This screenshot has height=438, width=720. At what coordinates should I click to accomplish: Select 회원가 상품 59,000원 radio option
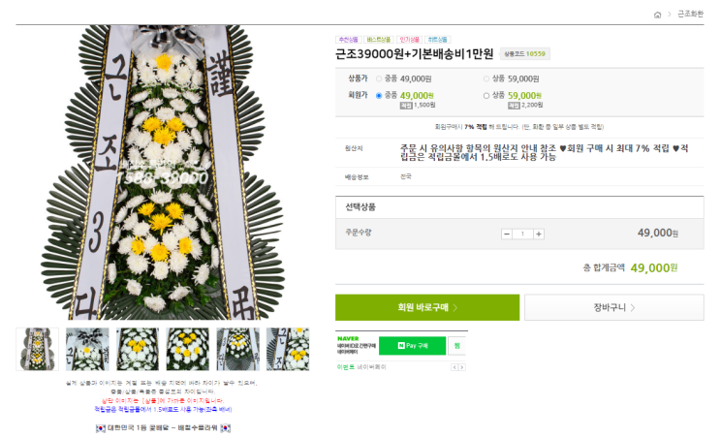coord(486,96)
